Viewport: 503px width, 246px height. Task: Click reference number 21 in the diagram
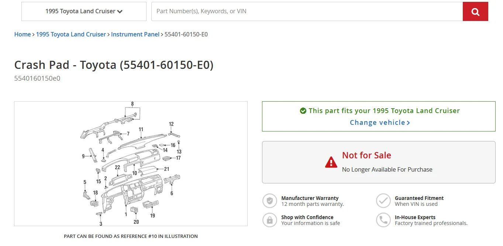[x=166, y=169]
